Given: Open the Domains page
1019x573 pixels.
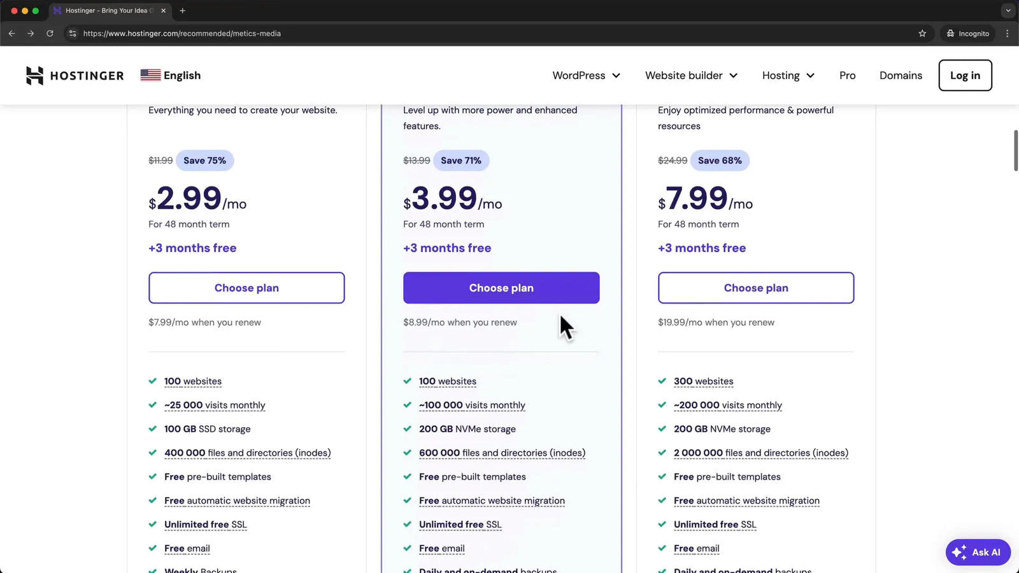Looking at the screenshot, I should [901, 75].
